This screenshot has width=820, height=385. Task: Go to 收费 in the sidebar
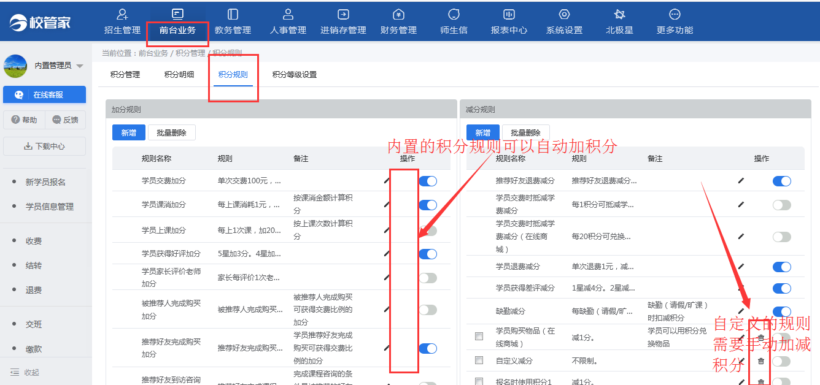[34, 241]
